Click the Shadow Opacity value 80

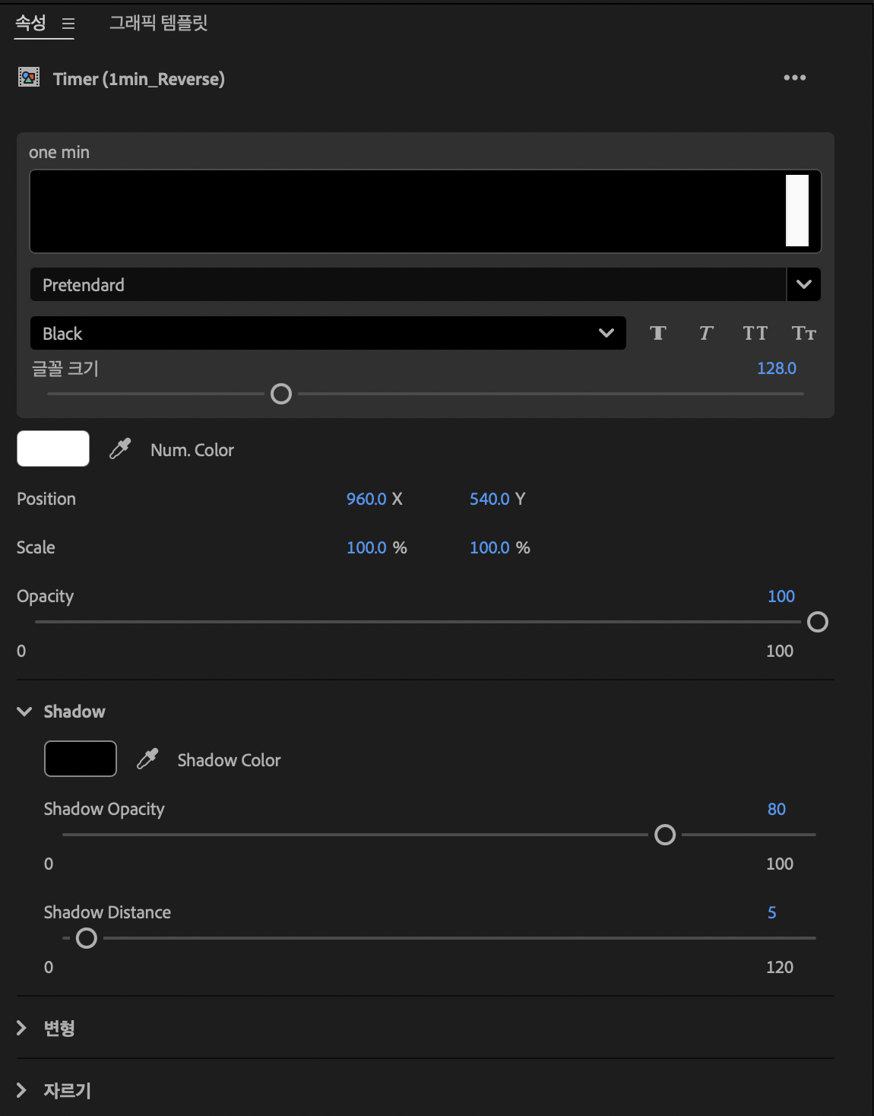[x=777, y=809]
